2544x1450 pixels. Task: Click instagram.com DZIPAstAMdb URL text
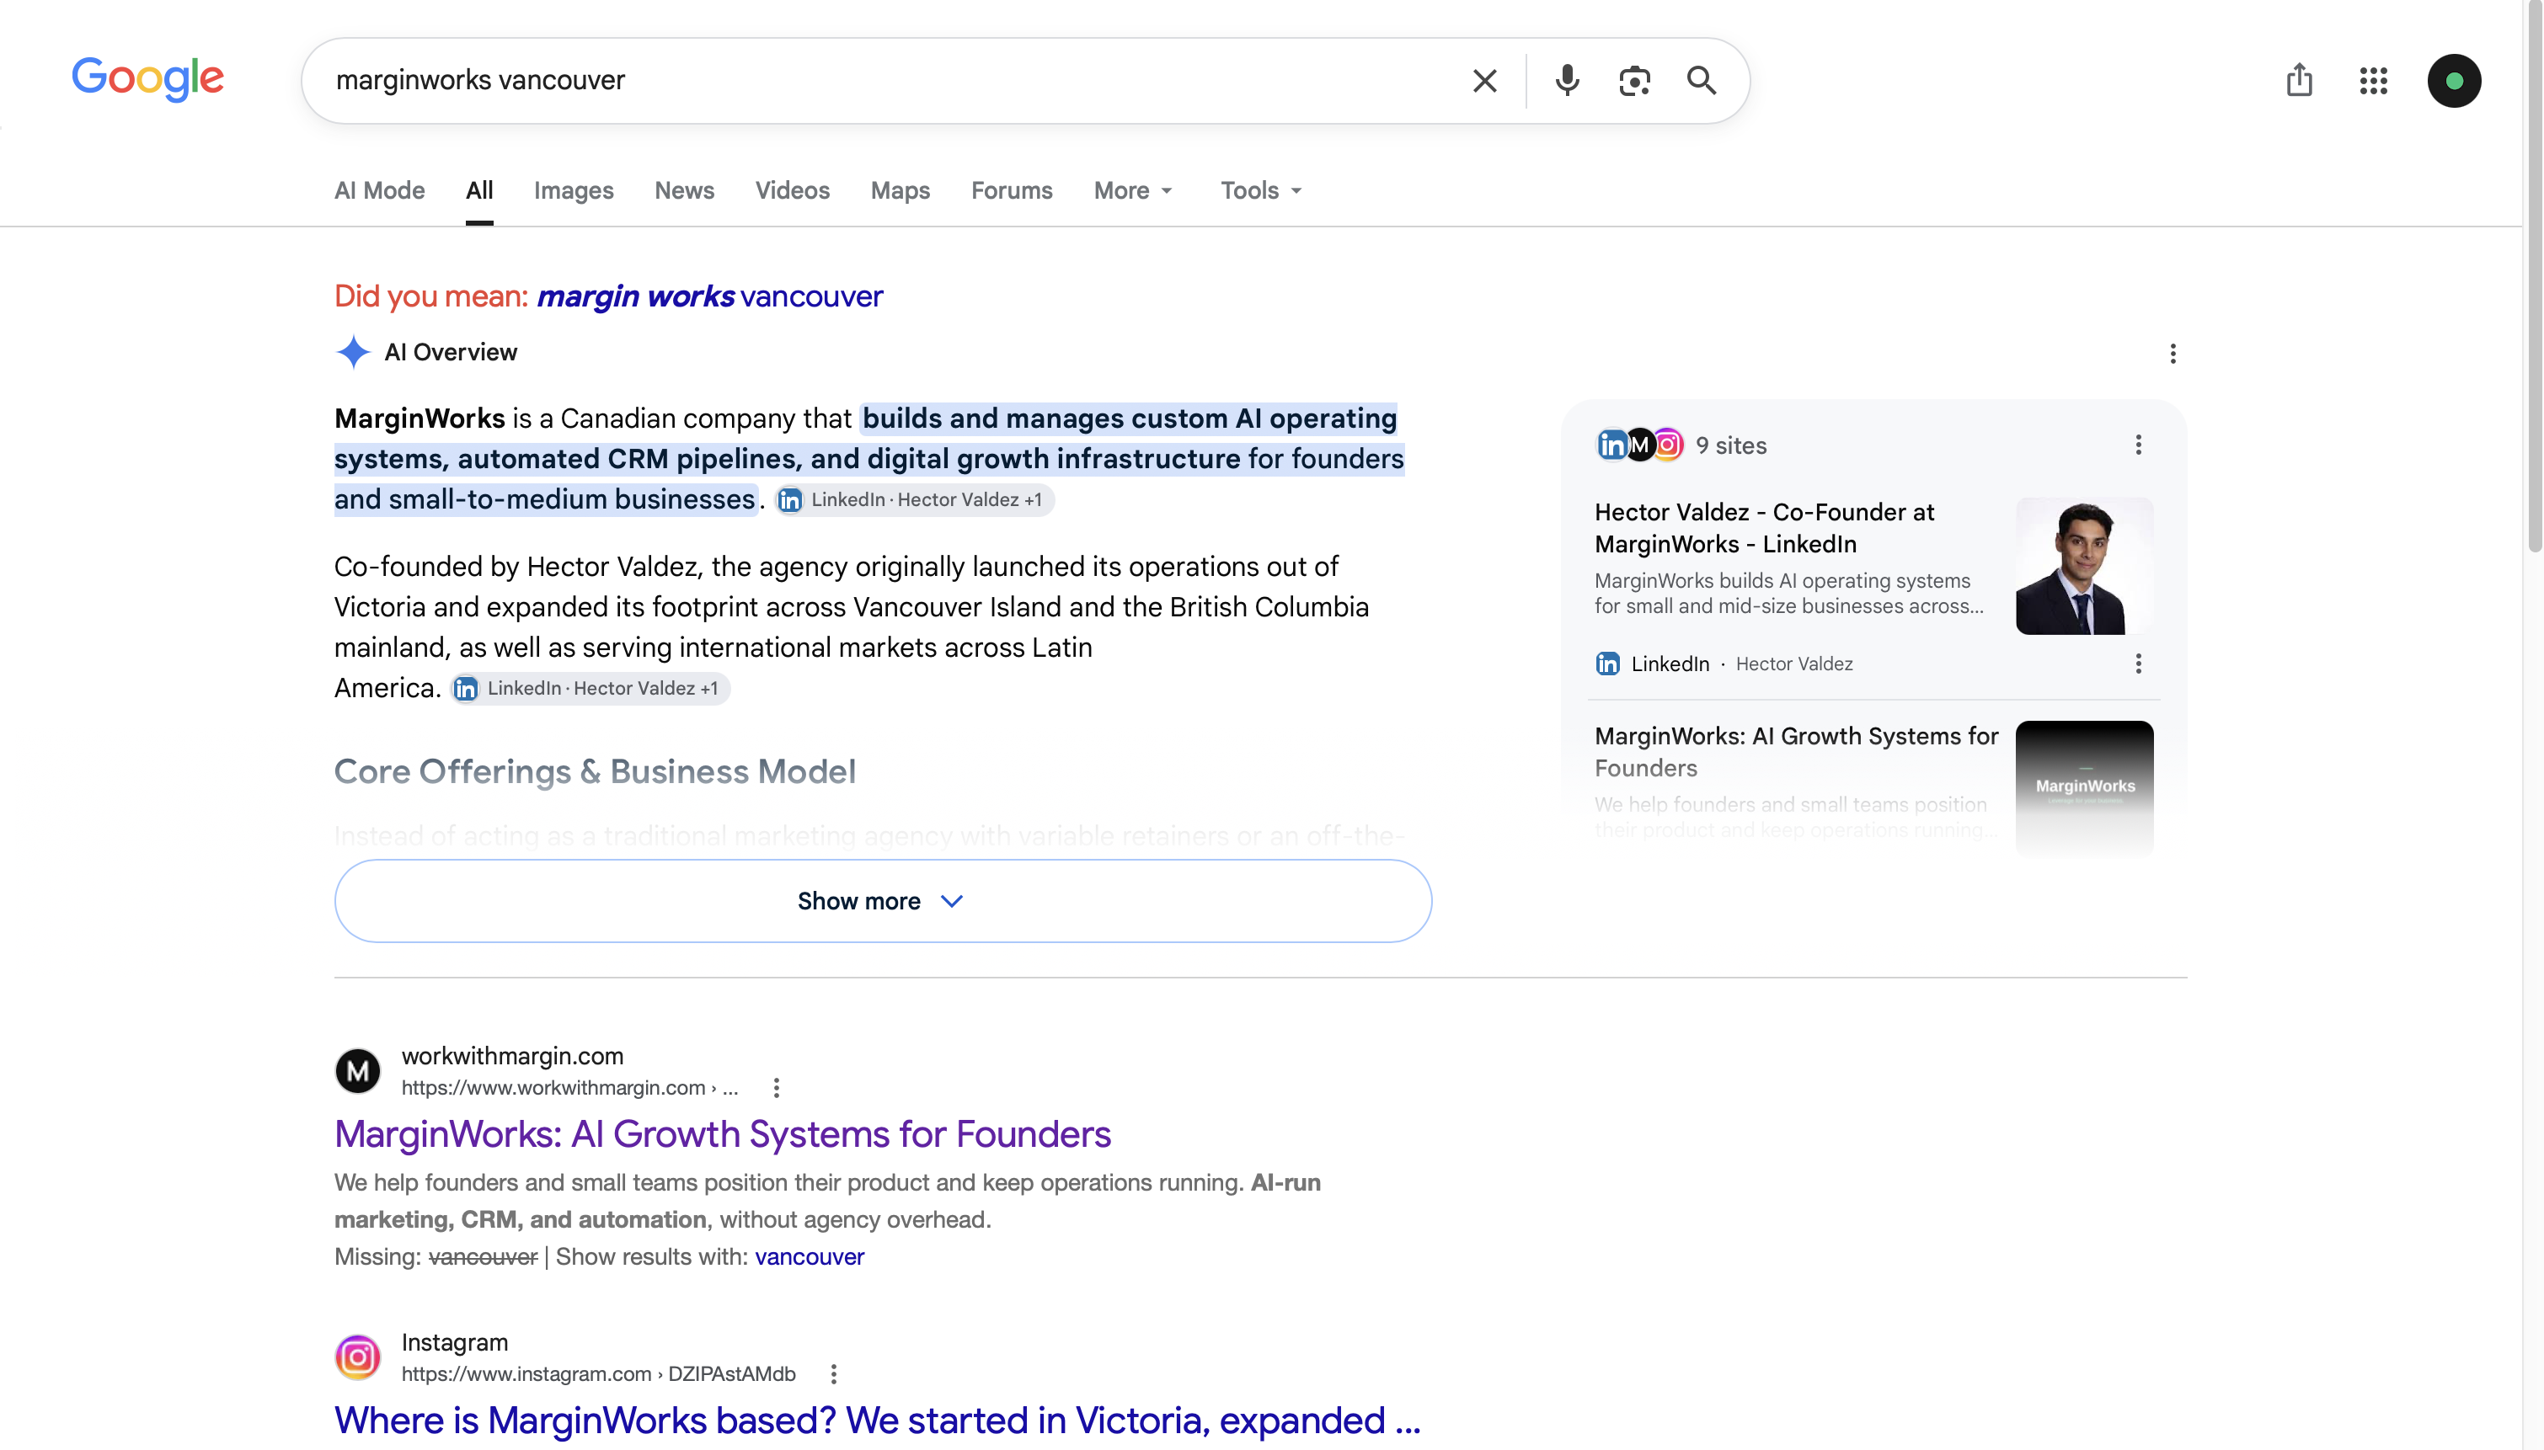597,1374
